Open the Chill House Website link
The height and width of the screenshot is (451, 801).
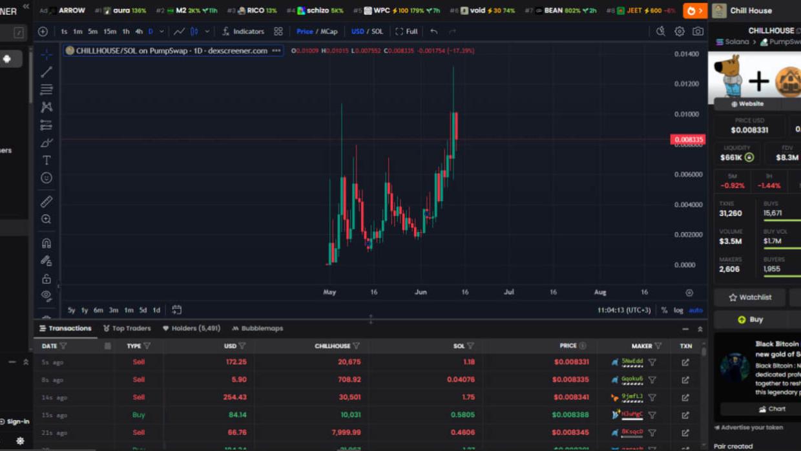[x=747, y=103]
